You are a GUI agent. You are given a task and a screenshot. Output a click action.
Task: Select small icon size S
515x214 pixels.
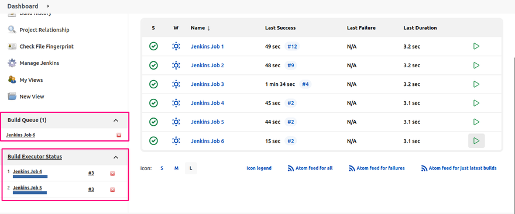pyautogui.click(x=162, y=168)
